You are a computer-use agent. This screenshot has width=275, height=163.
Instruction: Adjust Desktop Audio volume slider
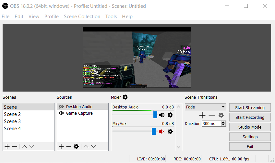click(155, 115)
